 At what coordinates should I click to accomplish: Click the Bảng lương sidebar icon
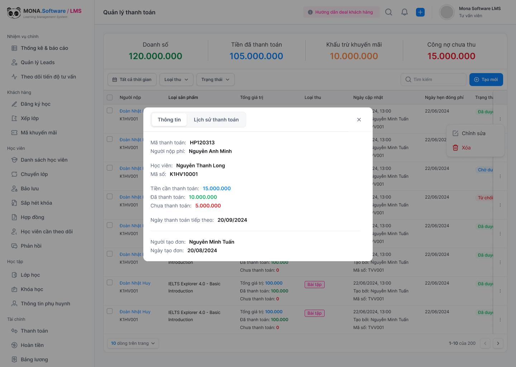click(14, 359)
